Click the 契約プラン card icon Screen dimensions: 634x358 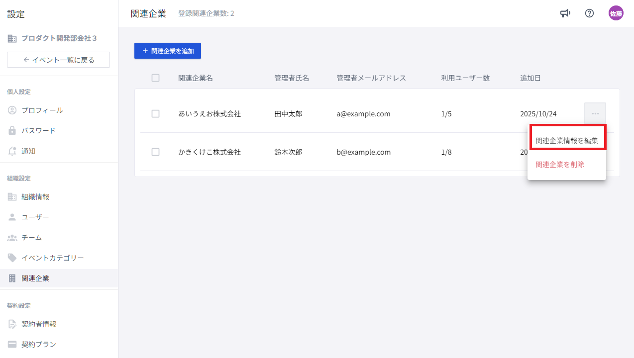(12, 345)
